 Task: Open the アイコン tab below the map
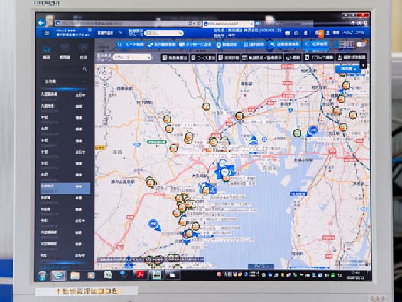(261, 267)
